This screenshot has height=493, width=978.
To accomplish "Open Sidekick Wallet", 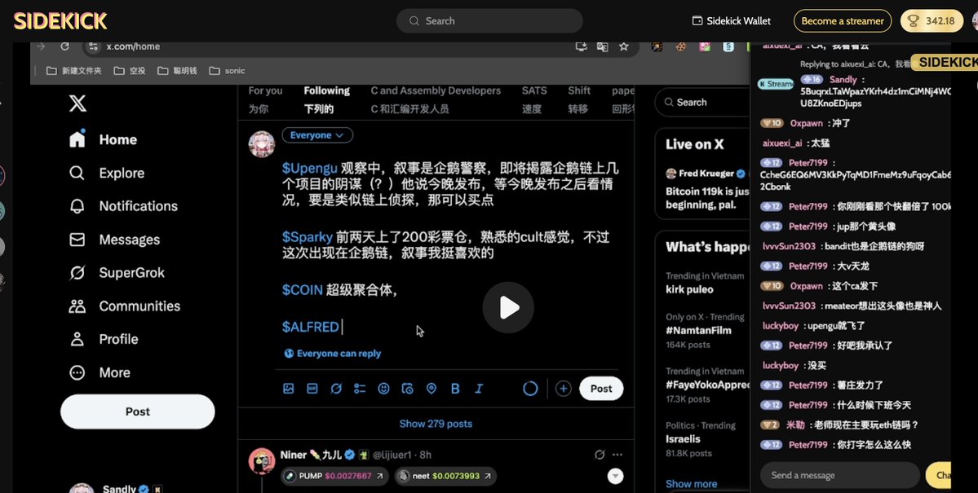I will click(x=732, y=21).
